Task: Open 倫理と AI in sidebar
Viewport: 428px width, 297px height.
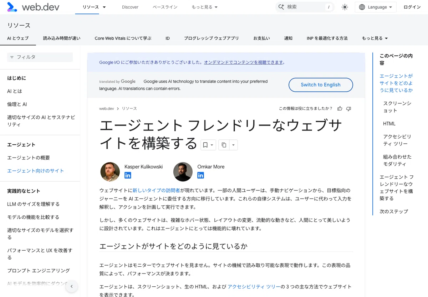Action: tap(17, 104)
